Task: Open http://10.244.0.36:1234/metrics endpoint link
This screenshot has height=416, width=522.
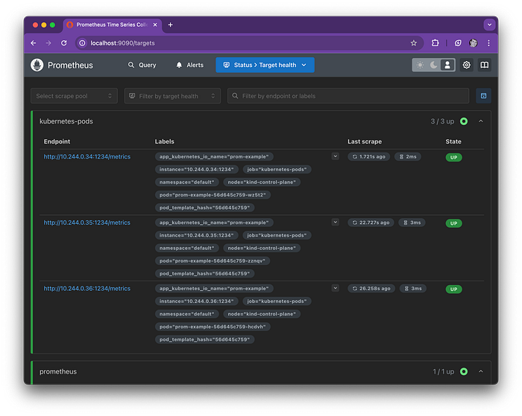Action: tap(87, 289)
